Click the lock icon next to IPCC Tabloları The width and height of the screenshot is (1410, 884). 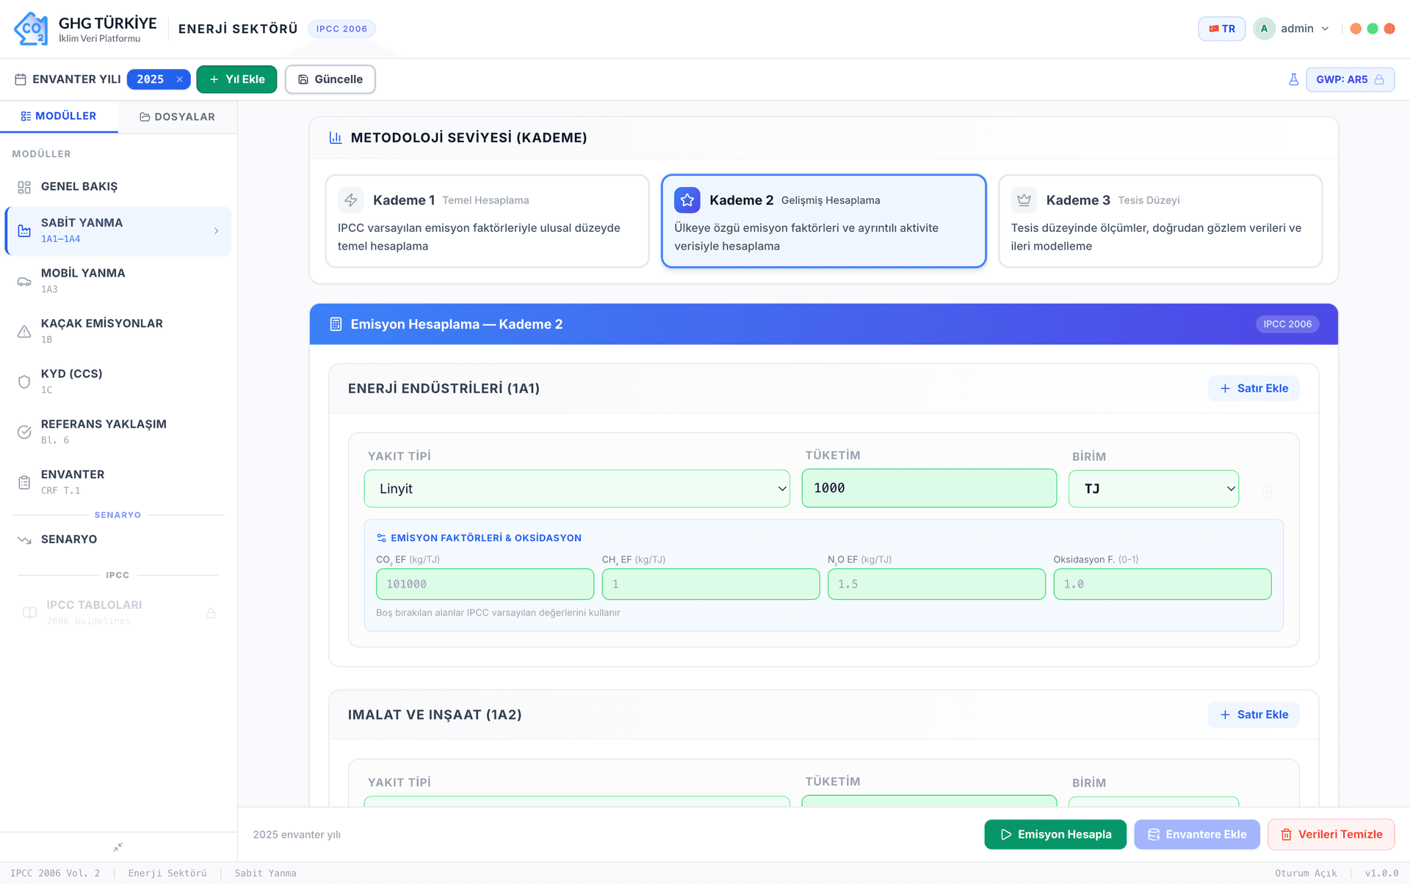pyautogui.click(x=211, y=613)
